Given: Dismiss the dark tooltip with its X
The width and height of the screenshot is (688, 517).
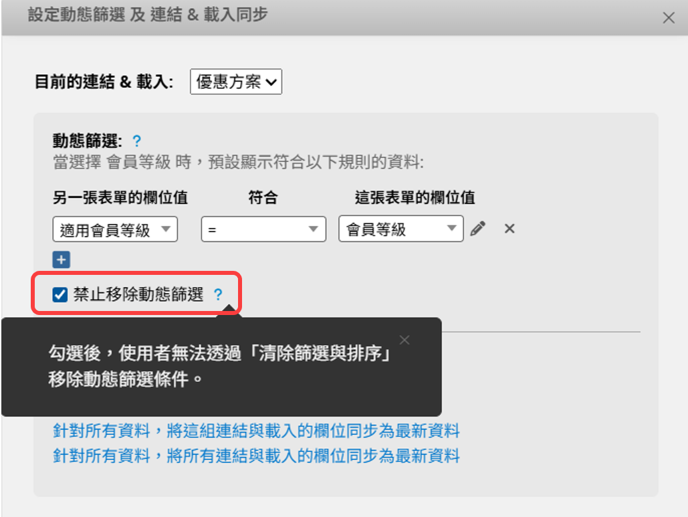Looking at the screenshot, I should [x=405, y=340].
